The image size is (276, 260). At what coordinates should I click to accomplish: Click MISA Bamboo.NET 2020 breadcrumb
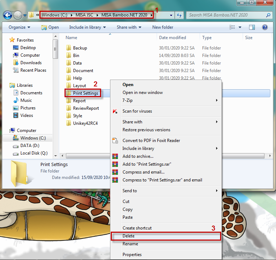click(x=124, y=15)
